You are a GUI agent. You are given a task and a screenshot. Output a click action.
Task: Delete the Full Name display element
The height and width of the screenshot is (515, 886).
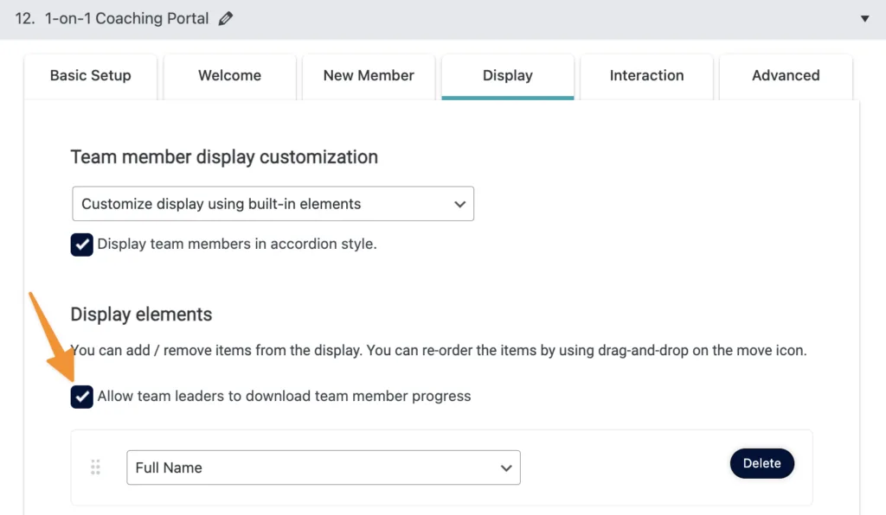(x=761, y=463)
